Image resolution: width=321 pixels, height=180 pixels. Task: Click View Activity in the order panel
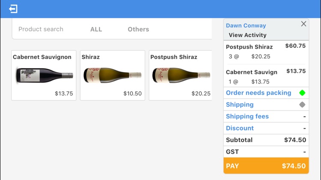click(247, 35)
